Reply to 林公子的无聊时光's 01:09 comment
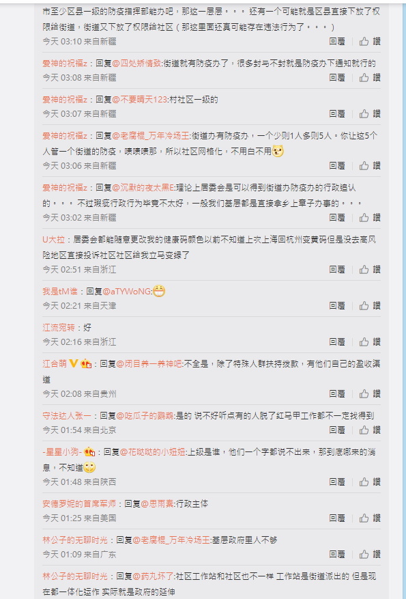The width and height of the screenshot is (406, 599). 337,554
